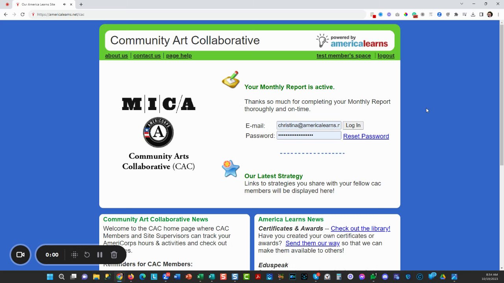This screenshot has width=504, height=283.
Task: Click the camera screenshot extension icon
Action: tap(397, 15)
